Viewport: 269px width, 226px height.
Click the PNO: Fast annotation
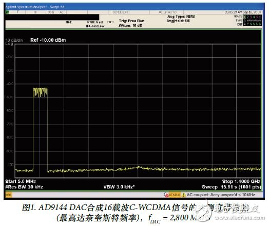[x=95, y=22]
